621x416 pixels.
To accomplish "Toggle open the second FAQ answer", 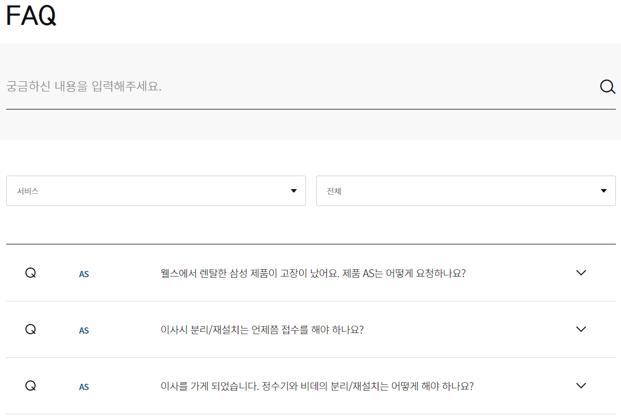I will [x=581, y=329].
